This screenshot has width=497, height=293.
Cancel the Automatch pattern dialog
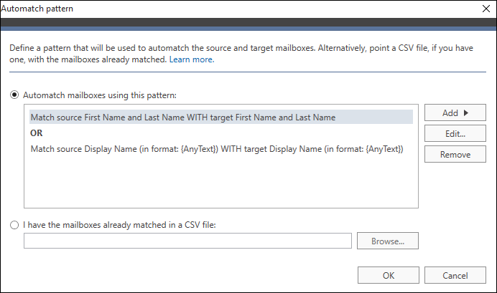click(455, 275)
